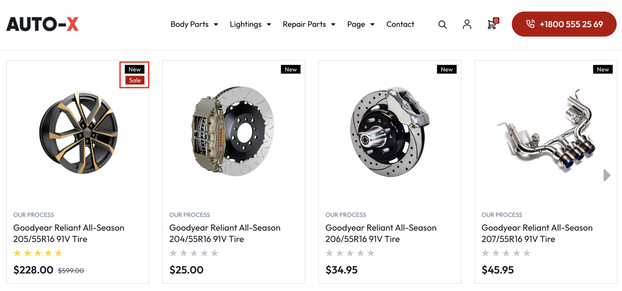Open Goodyear Reliant 205/55R16 91V Tire link

pos(69,233)
